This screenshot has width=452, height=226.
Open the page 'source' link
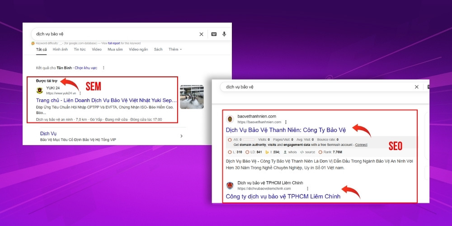pyautogui.click(x=307, y=152)
